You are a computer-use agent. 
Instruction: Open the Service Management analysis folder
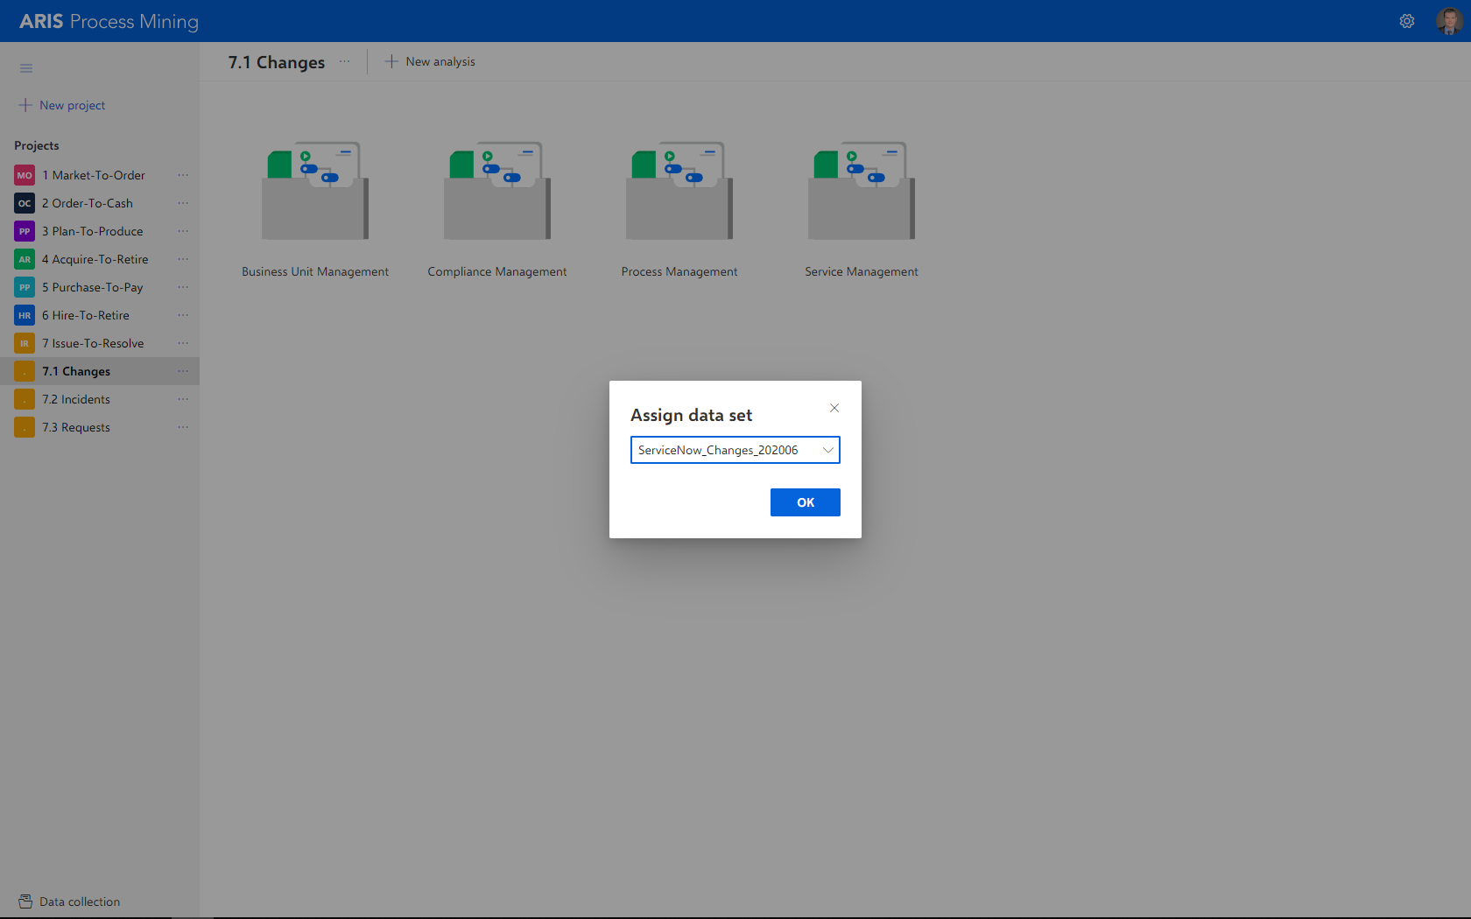point(862,210)
